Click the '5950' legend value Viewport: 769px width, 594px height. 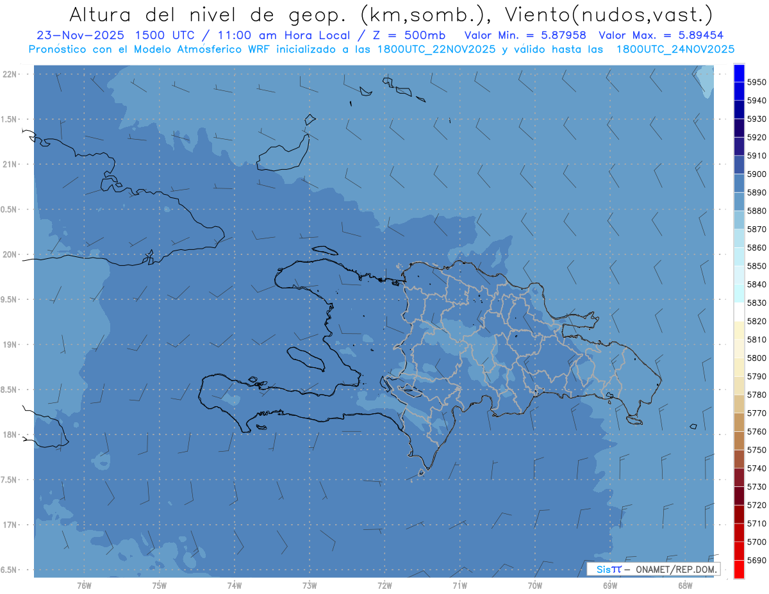pyautogui.click(x=757, y=82)
